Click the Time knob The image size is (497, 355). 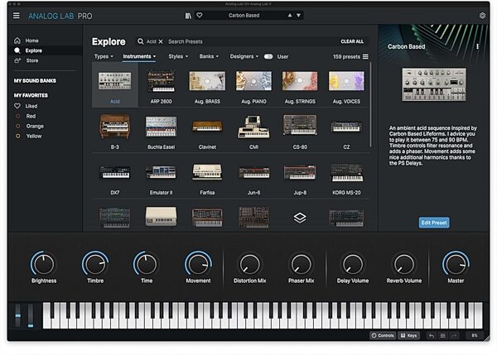147,264
